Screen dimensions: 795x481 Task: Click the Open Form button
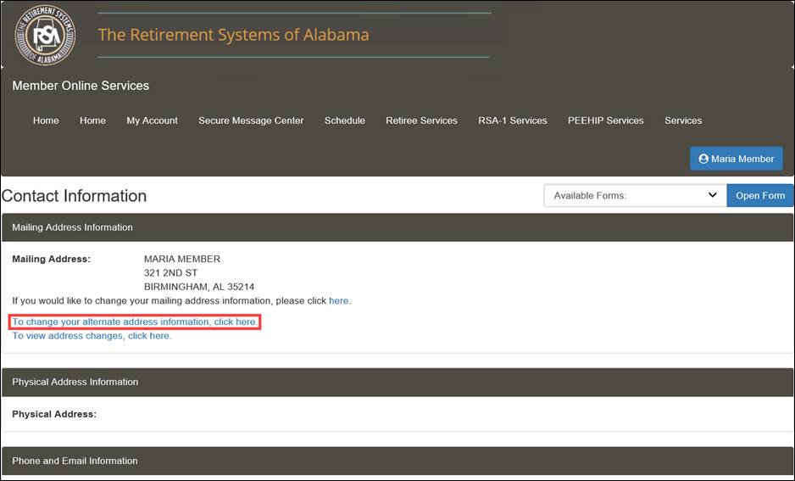pos(760,195)
